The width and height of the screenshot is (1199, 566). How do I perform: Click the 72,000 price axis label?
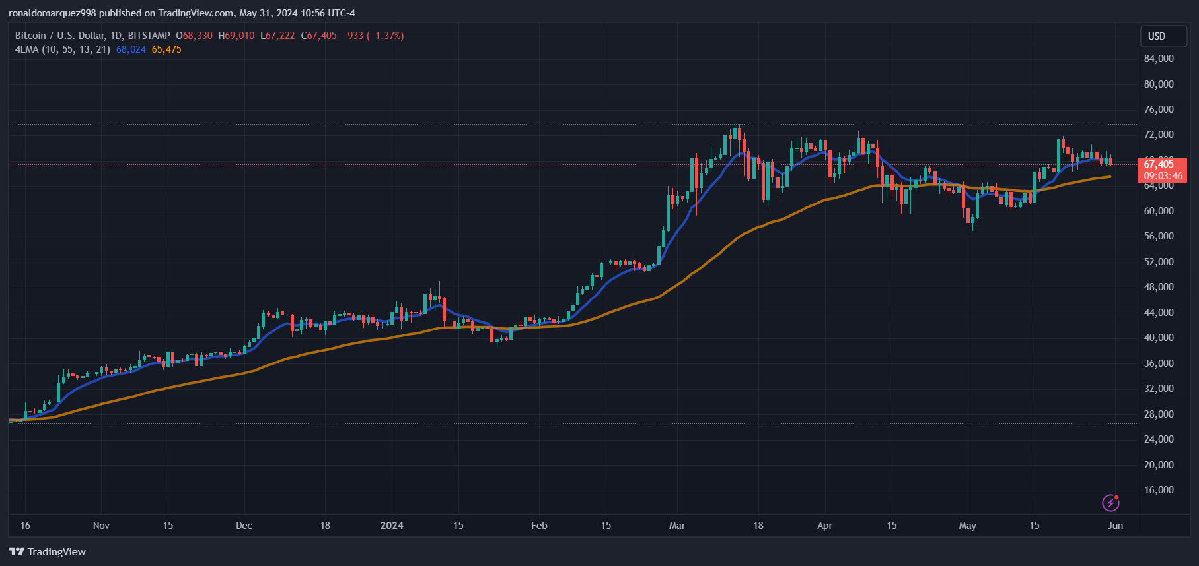pyautogui.click(x=1159, y=135)
